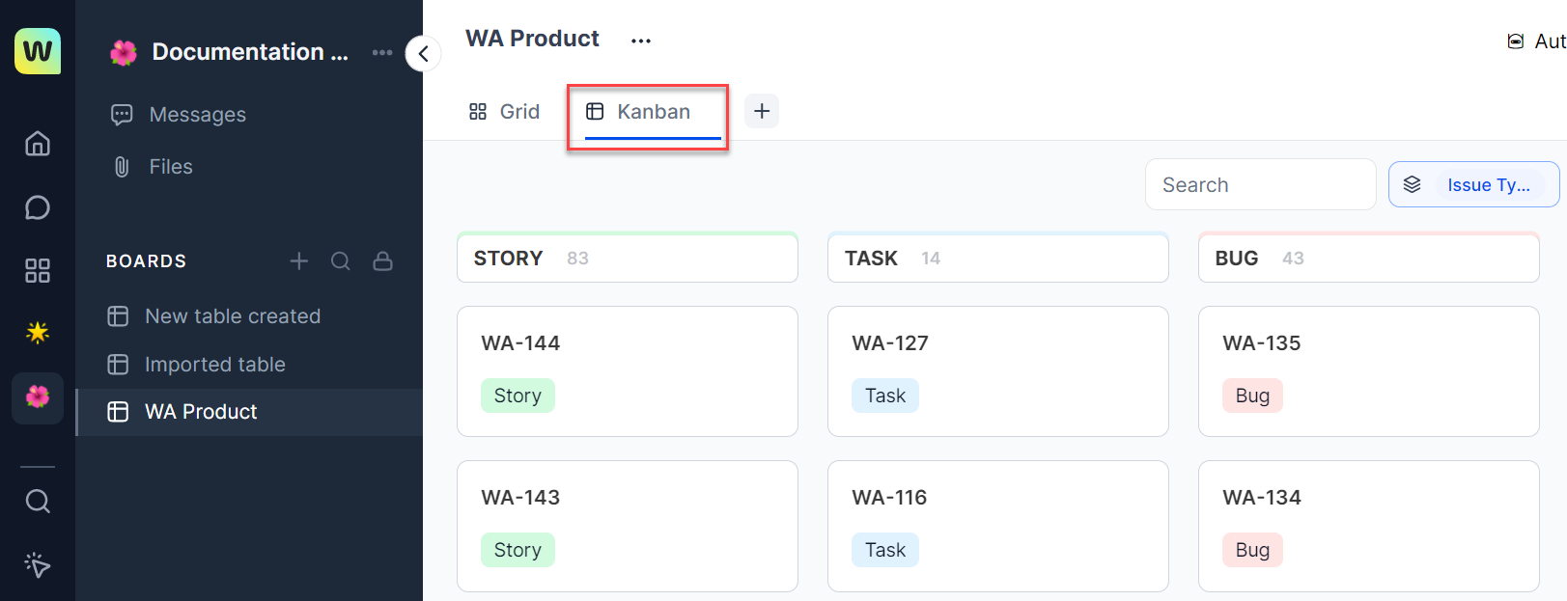Open the WA-144 story card
This screenshot has width=1567, height=601.
tap(627, 370)
